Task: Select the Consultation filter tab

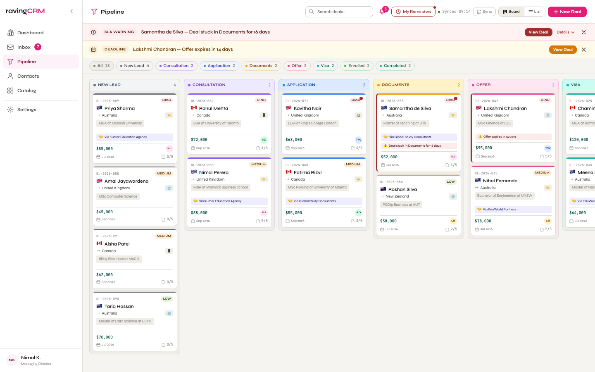Action: coord(176,66)
